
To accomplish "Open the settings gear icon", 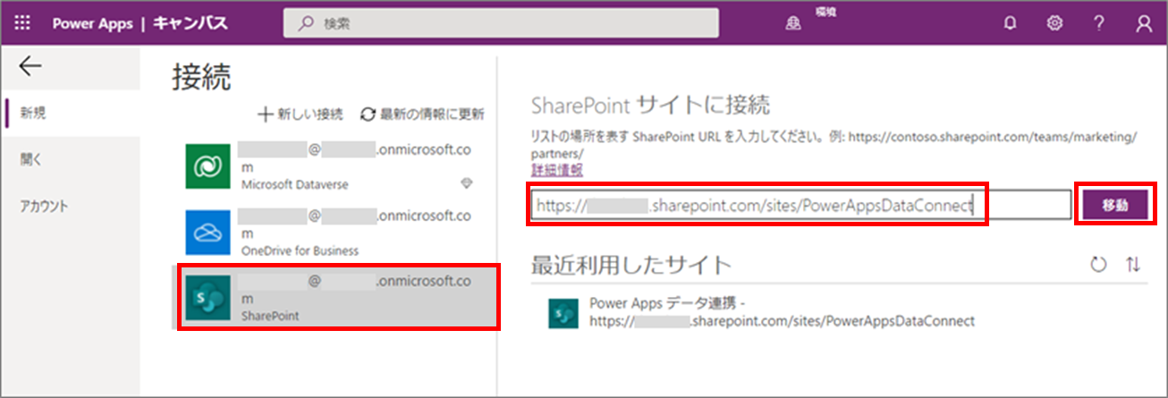I will (x=1054, y=24).
